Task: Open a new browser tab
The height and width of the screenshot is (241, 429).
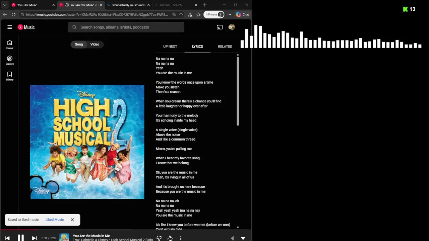Action: (x=205, y=5)
